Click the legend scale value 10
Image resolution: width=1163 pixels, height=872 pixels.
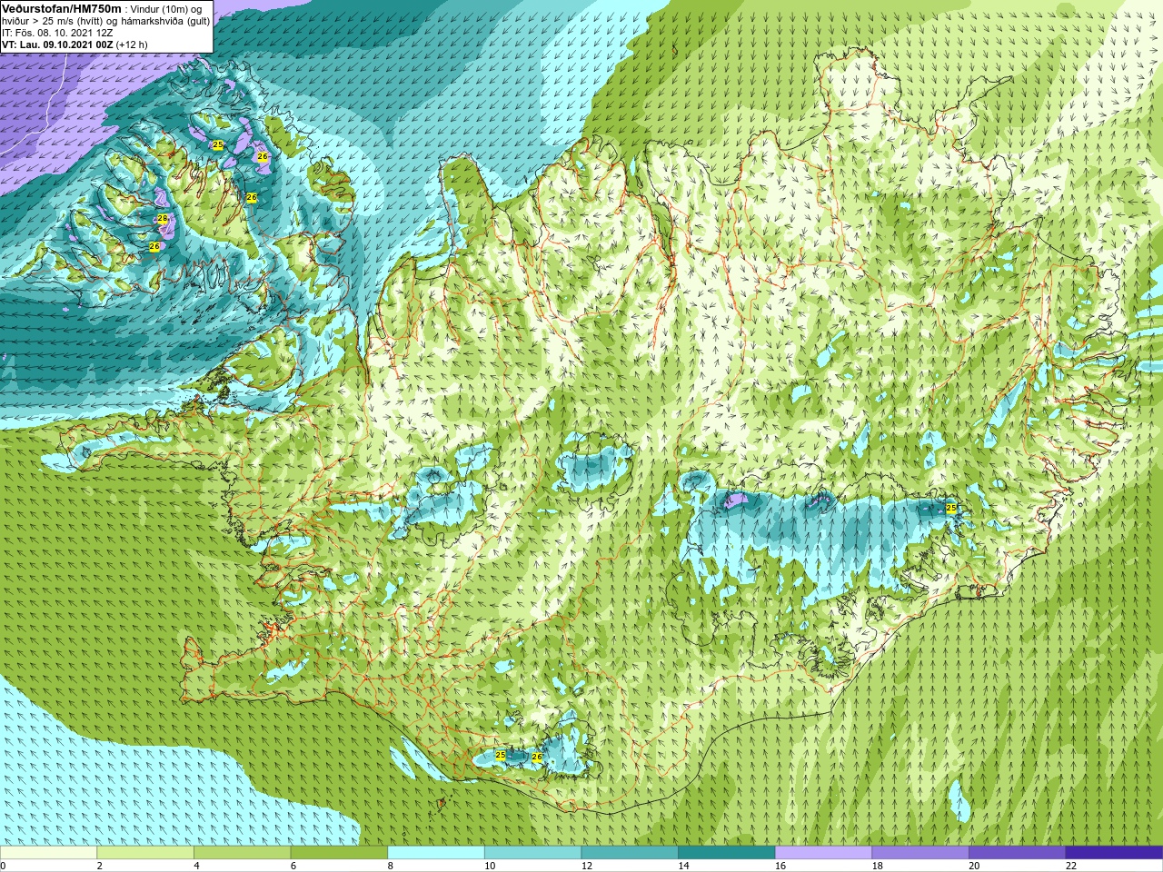[490, 867]
